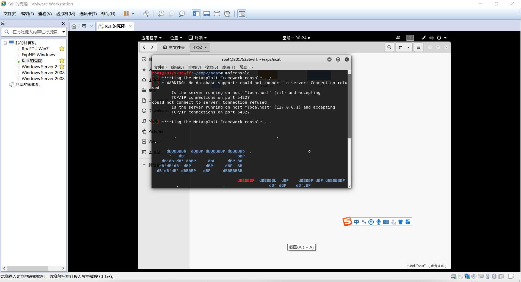Viewport: 521px width, 282px height.
Task: Click the Sogou voice input microphone icon
Action: coord(378,222)
